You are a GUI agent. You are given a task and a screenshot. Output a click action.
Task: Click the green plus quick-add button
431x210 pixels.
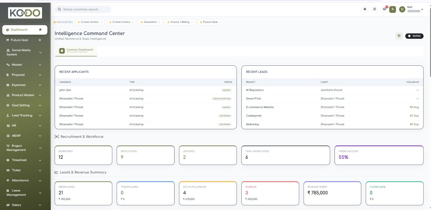click(392, 9)
